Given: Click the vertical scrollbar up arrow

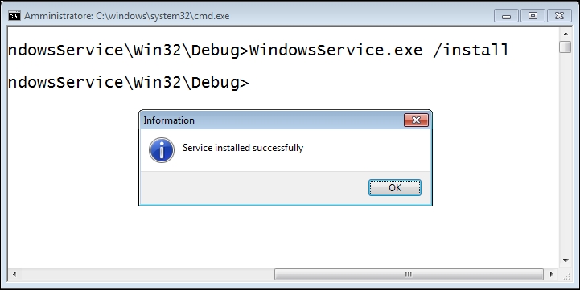Looking at the screenshot, I should (566, 34).
